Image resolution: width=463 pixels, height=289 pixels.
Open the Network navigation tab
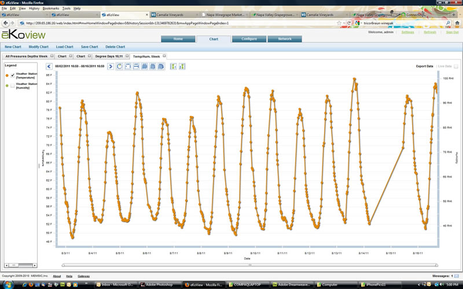[x=284, y=39]
